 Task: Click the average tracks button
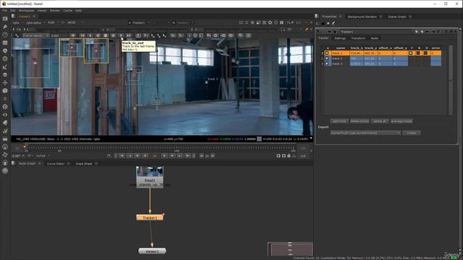coord(402,121)
